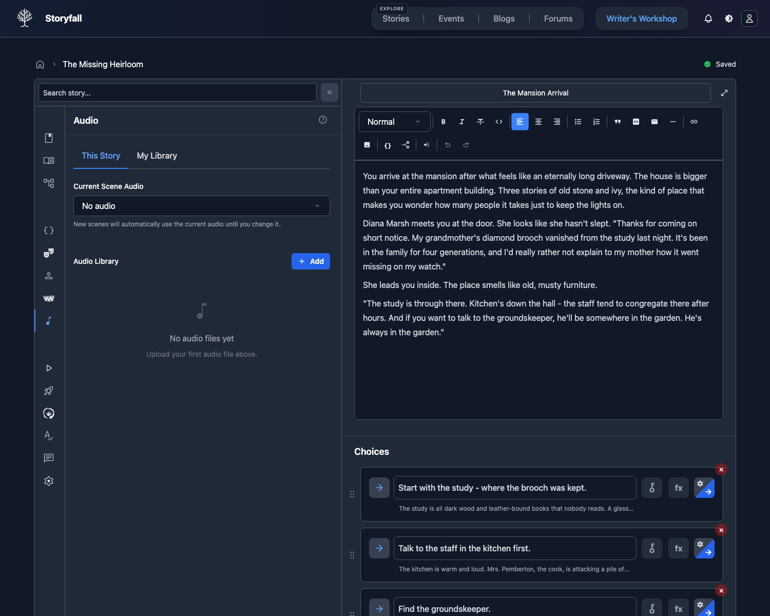Switch to the My Library tab
This screenshot has width=770, height=616.
(157, 156)
